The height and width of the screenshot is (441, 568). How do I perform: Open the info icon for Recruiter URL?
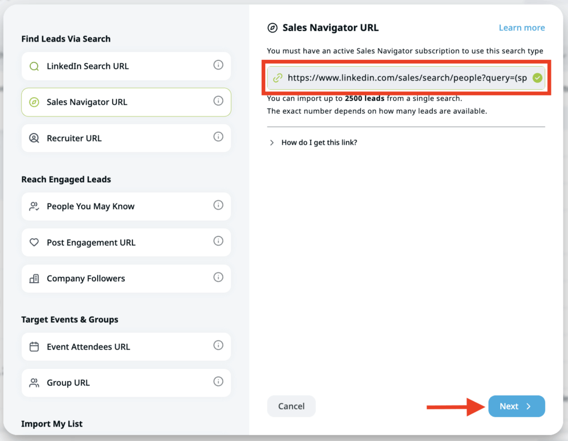pyautogui.click(x=218, y=136)
